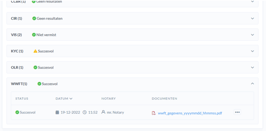Click the green check icon in CIR row

coord(34,18)
